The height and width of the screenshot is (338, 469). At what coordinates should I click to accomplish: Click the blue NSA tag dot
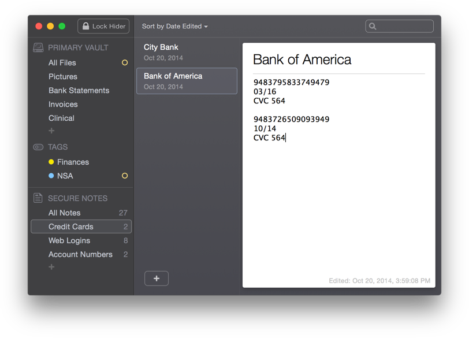pos(51,176)
